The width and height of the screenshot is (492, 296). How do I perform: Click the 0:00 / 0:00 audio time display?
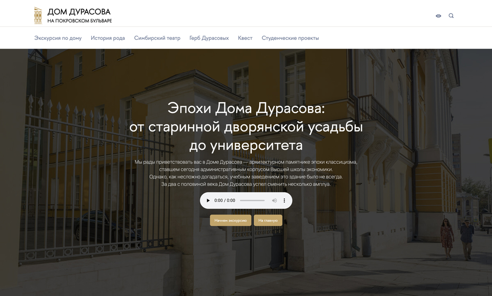[x=224, y=200]
